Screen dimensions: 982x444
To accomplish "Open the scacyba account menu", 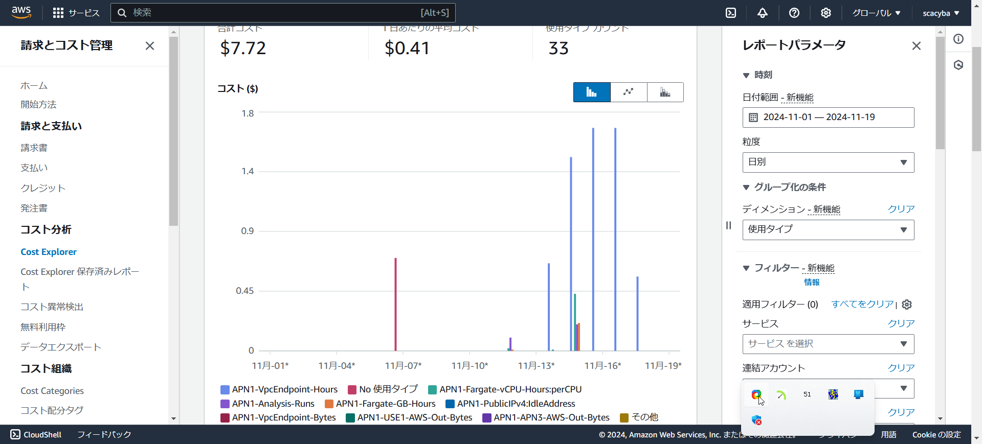I will click(x=941, y=13).
